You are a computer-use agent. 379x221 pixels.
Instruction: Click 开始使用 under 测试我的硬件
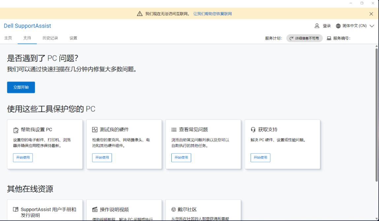(x=102, y=158)
